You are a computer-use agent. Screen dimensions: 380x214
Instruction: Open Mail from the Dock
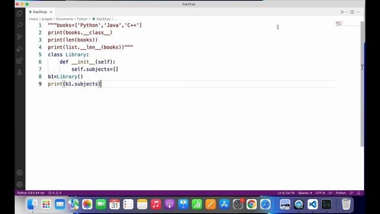pyautogui.click(x=60, y=204)
